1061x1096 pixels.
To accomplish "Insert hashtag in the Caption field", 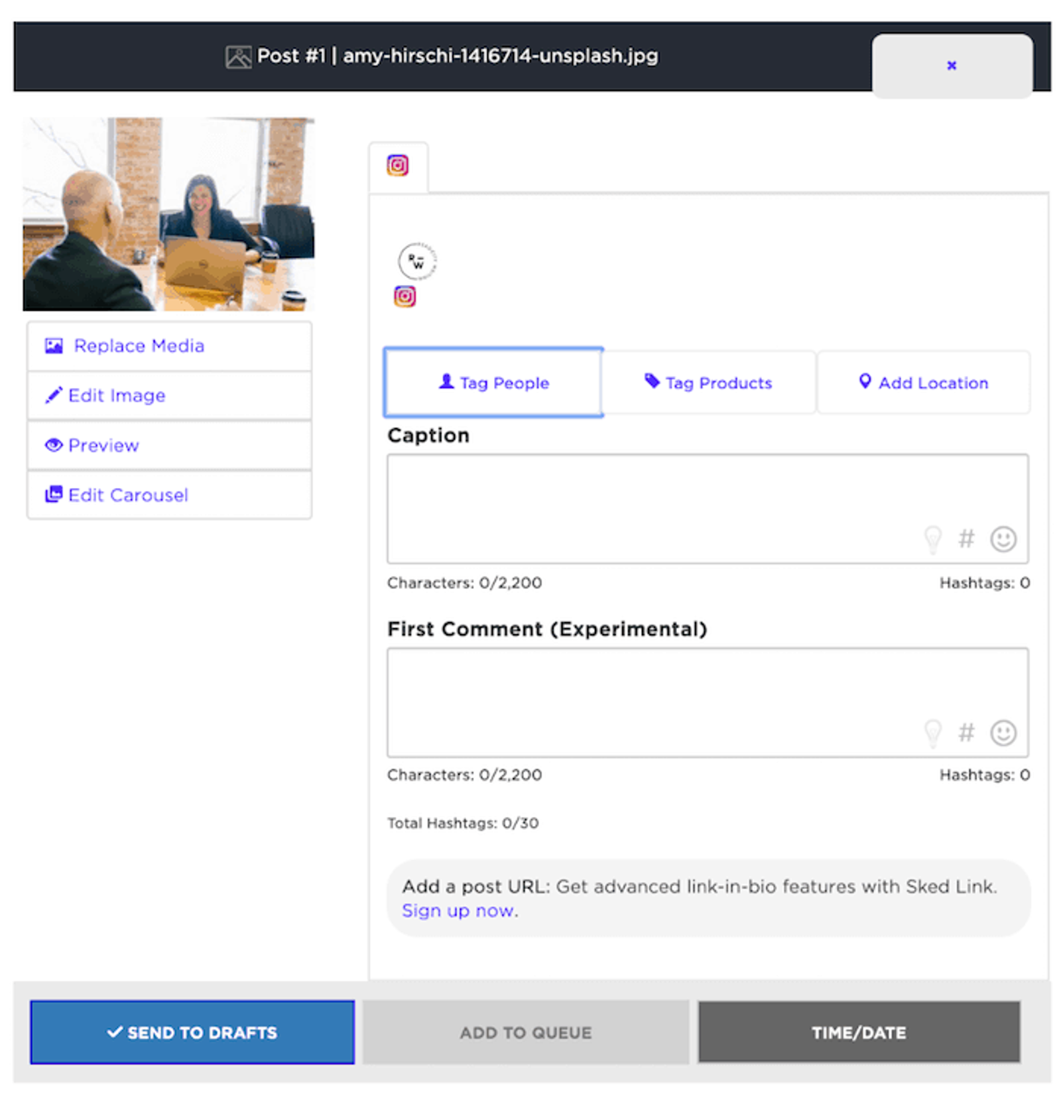I will (966, 538).
